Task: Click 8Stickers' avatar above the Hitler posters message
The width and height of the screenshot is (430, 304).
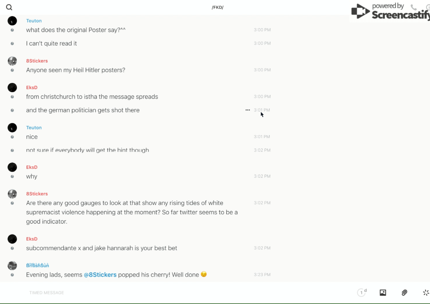Action: (12, 61)
